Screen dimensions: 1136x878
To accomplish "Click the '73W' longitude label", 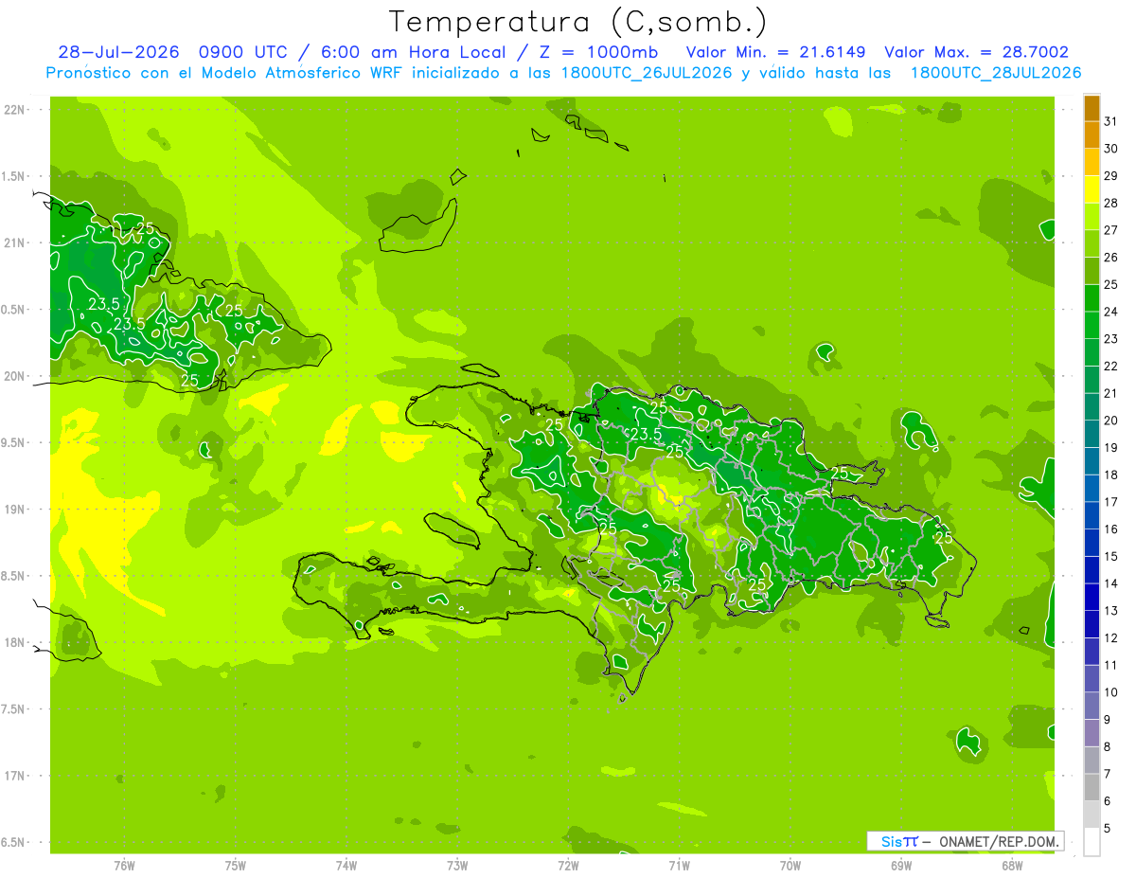I will click(x=457, y=865).
